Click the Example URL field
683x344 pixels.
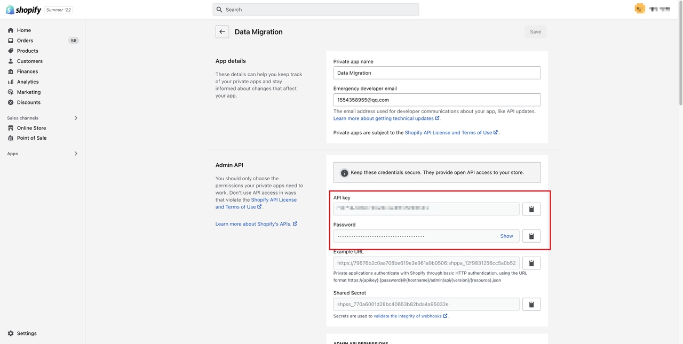coord(426,263)
